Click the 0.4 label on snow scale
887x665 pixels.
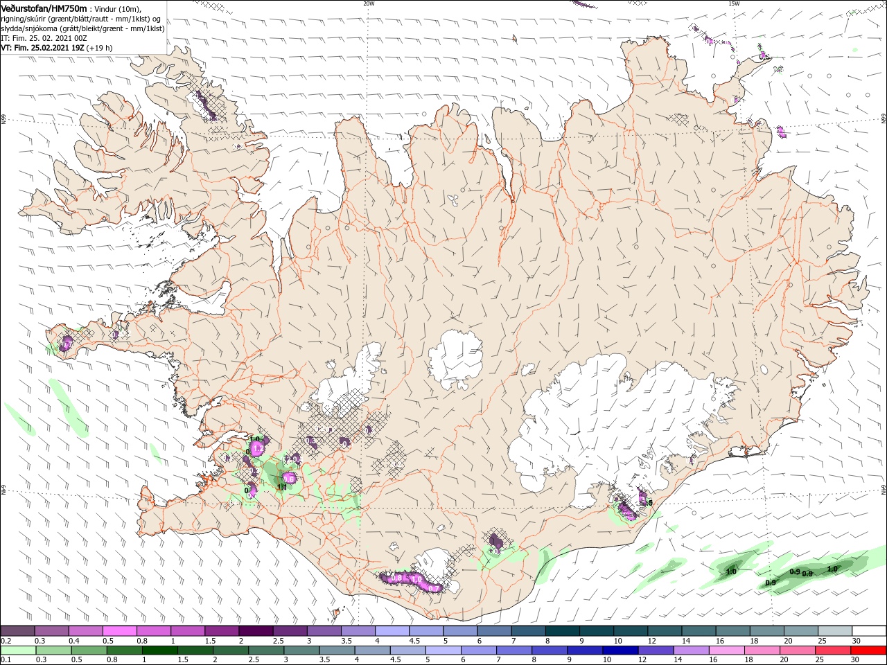73,641
